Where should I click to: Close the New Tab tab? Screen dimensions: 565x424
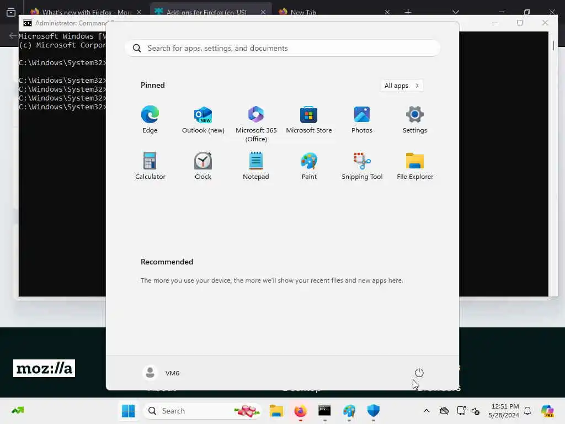387,12
